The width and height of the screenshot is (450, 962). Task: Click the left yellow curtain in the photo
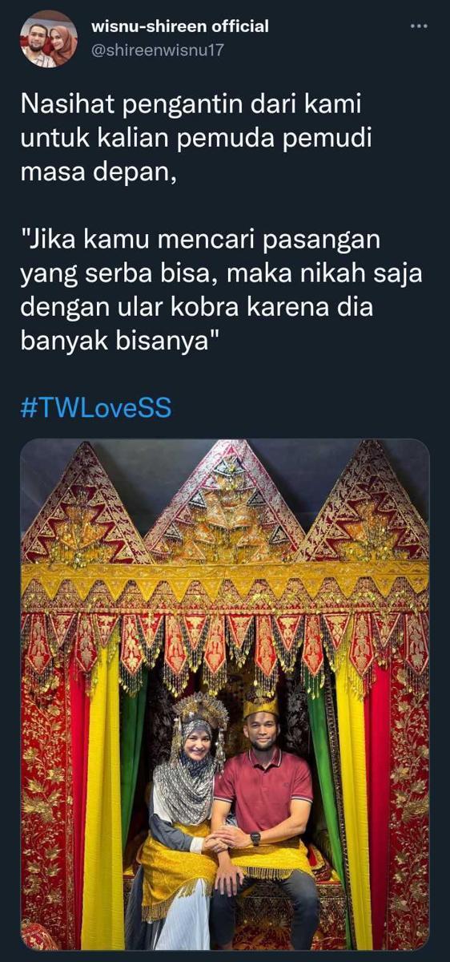(x=102, y=794)
